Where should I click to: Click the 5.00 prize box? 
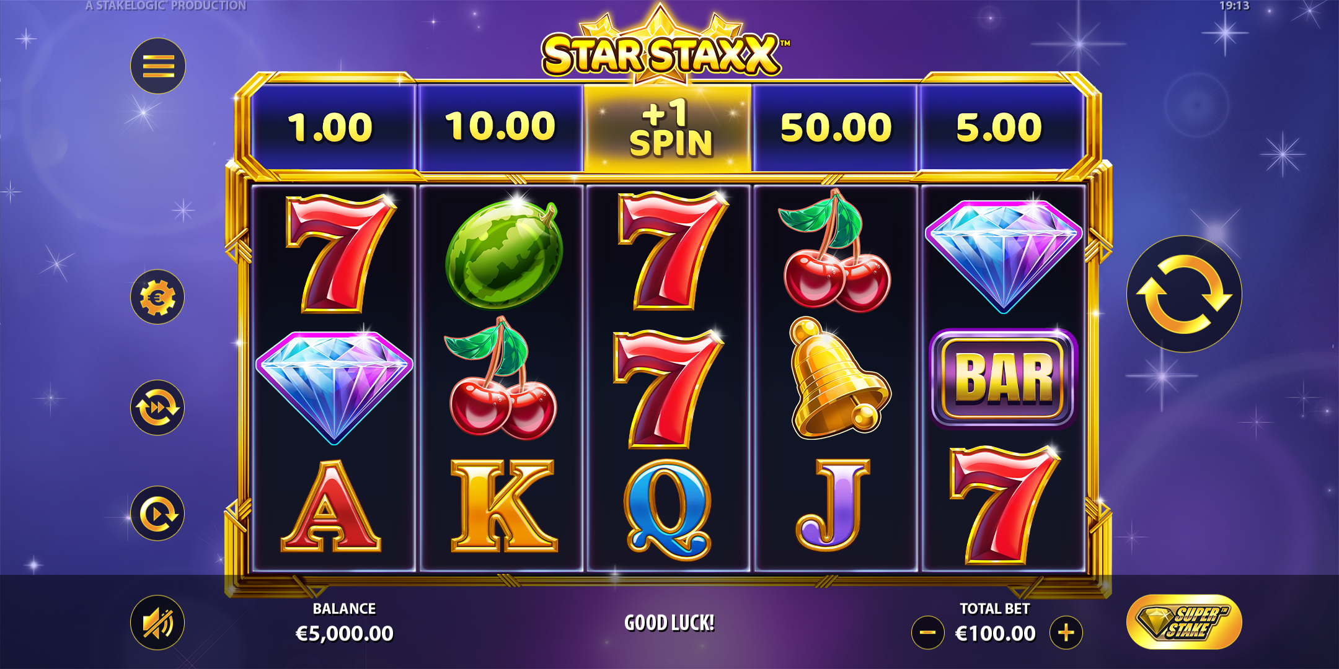[1001, 128]
